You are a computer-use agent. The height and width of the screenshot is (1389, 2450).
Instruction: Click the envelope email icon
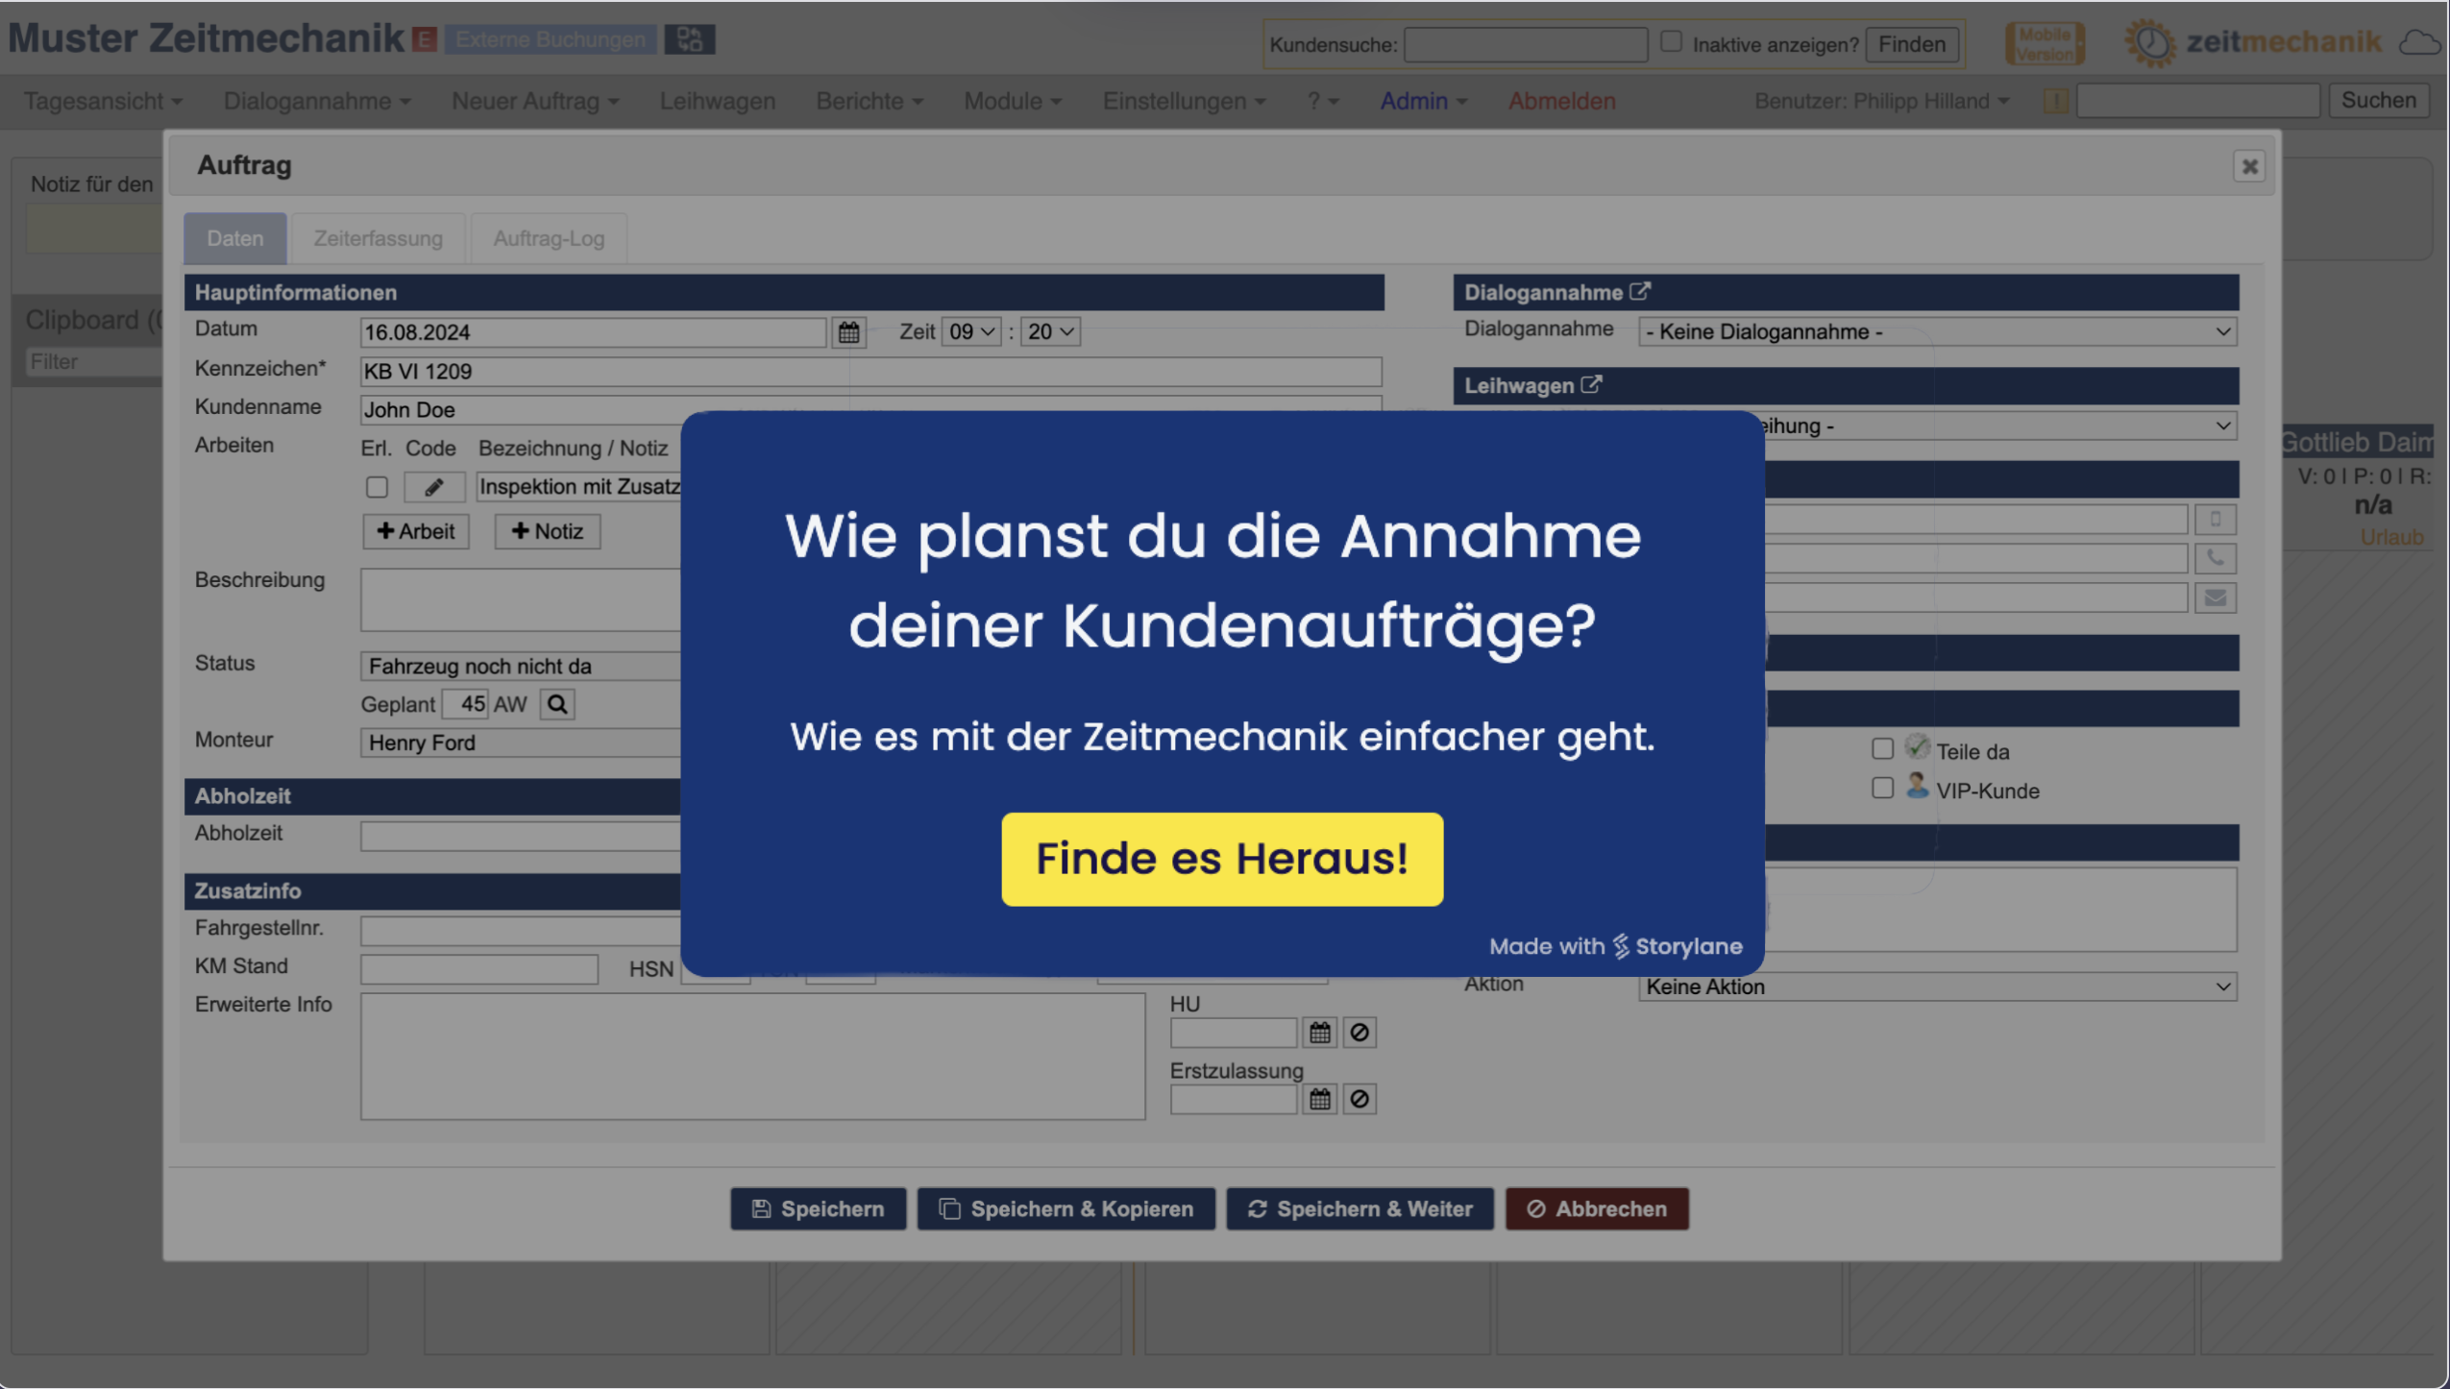2215,598
